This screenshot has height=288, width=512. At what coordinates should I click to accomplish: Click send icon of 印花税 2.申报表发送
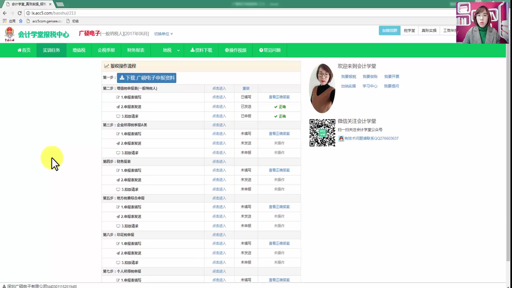coord(118,253)
